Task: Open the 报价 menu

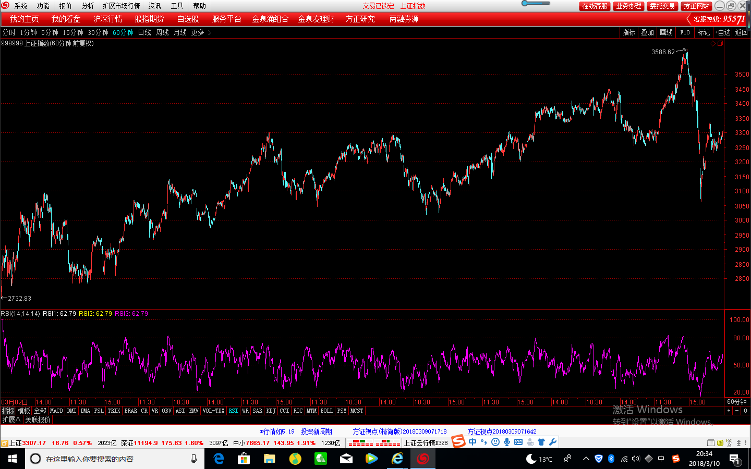Action: [x=65, y=6]
